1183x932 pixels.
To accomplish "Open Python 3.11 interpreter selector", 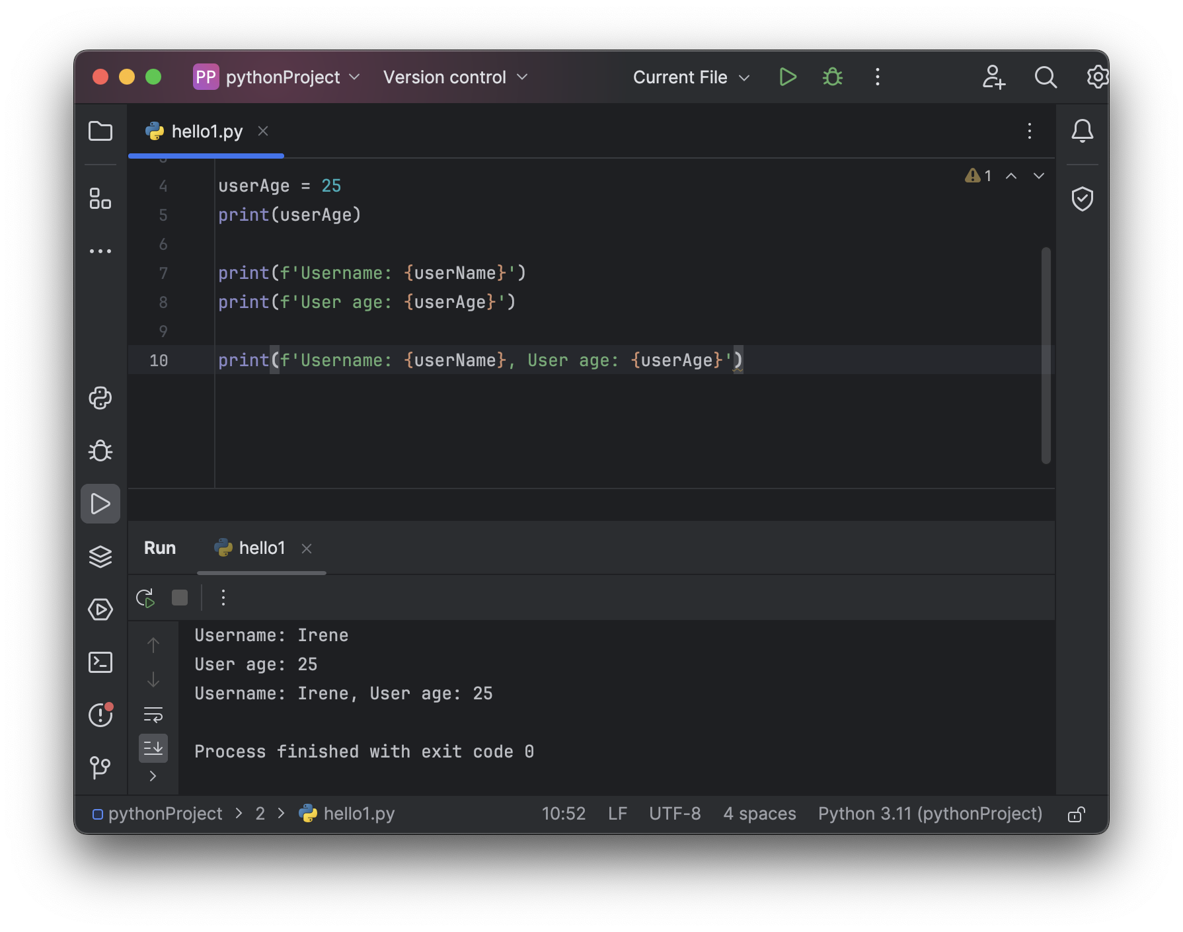I will (930, 814).
